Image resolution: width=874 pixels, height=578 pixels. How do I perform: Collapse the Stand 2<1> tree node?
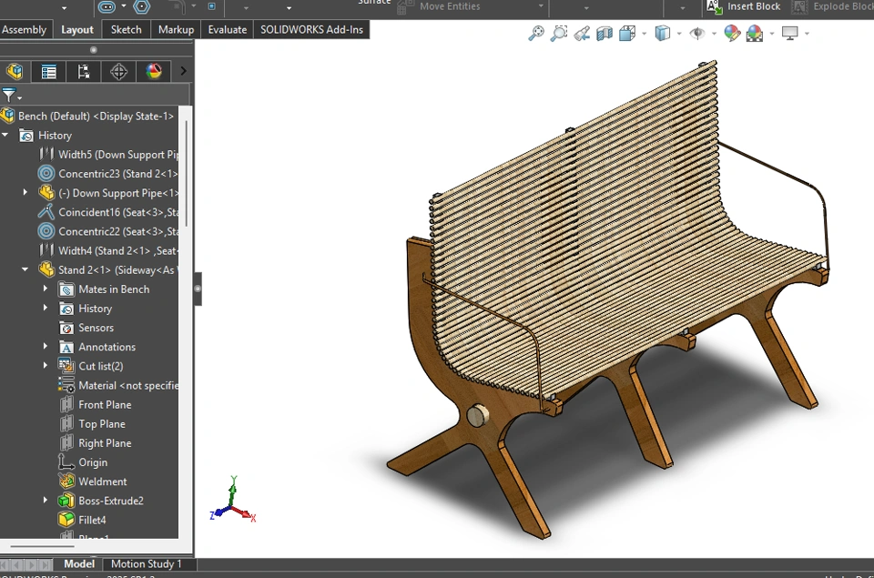tap(25, 269)
